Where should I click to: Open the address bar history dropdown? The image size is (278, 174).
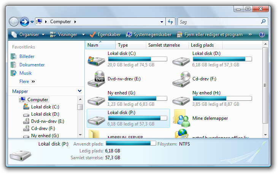click(x=162, y=22)
